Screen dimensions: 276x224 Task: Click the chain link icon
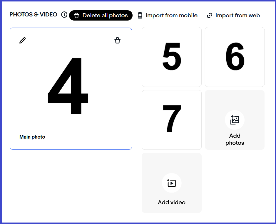(x=210, y=16)
